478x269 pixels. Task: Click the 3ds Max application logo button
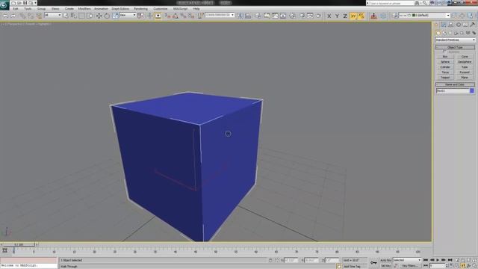click(4, 5)
